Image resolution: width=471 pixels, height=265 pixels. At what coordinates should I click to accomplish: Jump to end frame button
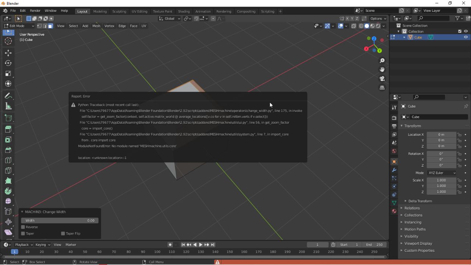212,245
